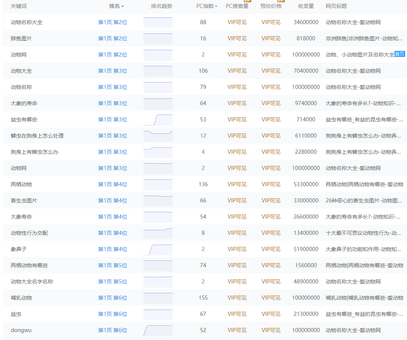Screen dimensions: 407x340
Task: Click the PC指数 value 155 for 哺乳动物
Action: tap(203, 298)
